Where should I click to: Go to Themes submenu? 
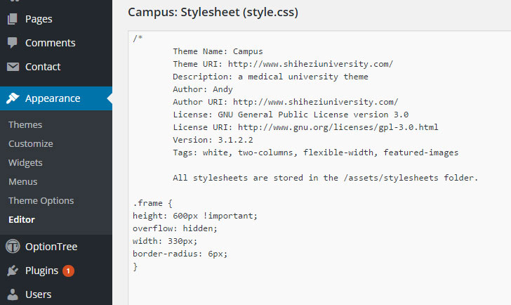click(x=25, y=124)
